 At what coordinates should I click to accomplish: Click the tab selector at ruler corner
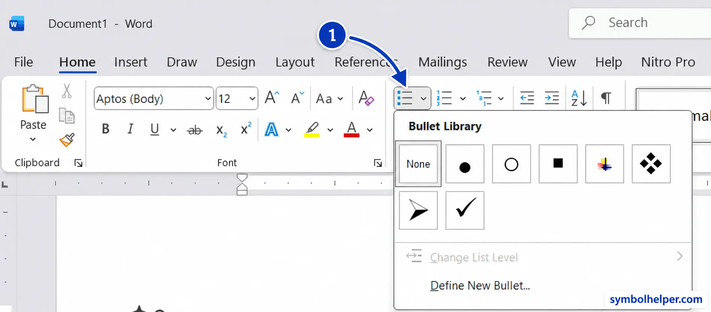[x=5, y=184]
